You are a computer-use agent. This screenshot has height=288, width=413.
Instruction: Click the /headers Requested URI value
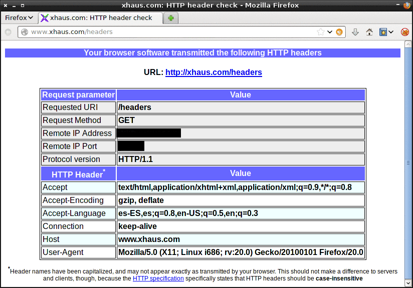tap(135, 107)
